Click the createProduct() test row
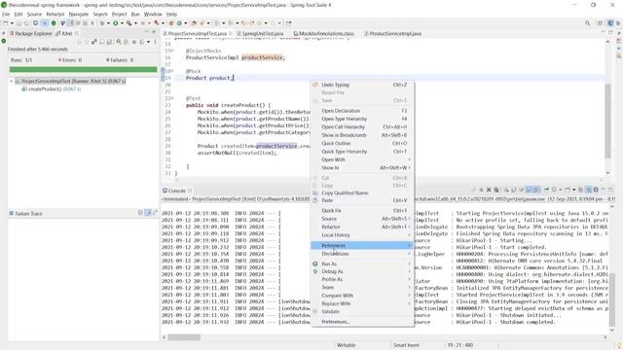Screen dimensions: 623x350 click(52, 89)
